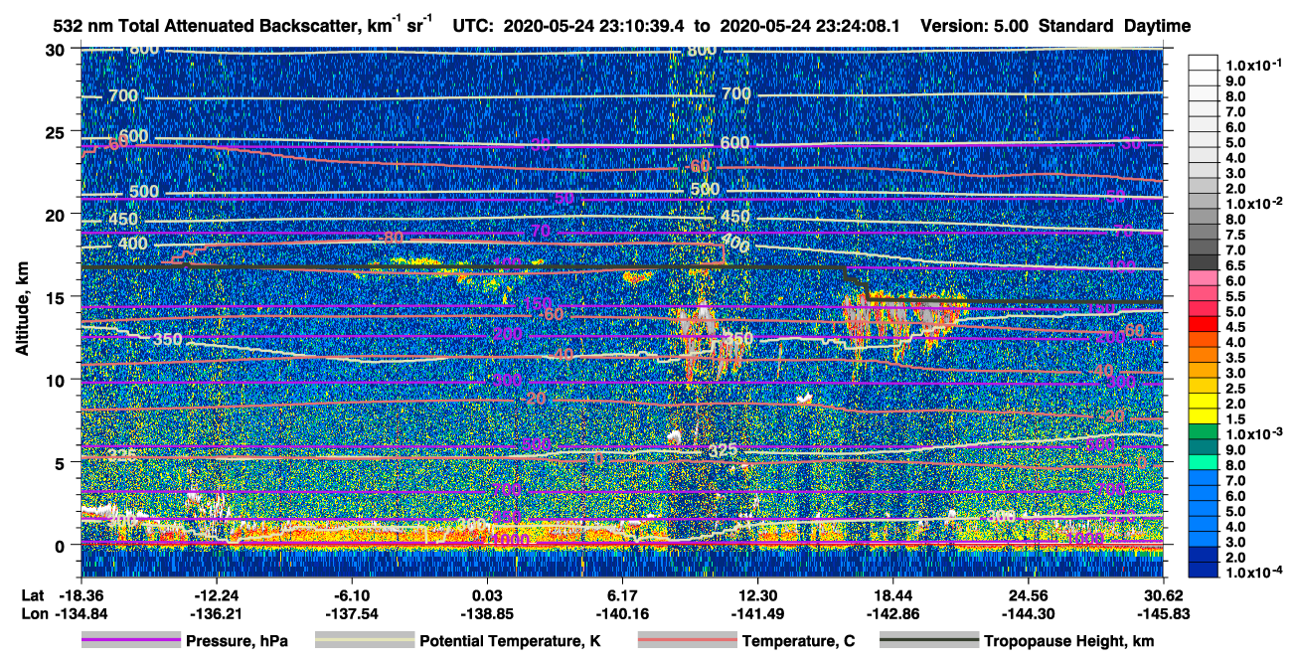Click the pink colorbar swatch beside 5.5
Image resolution: width=1292 pixels, height=663 pixels.
pyautogui.click(x=1203, y=293)
